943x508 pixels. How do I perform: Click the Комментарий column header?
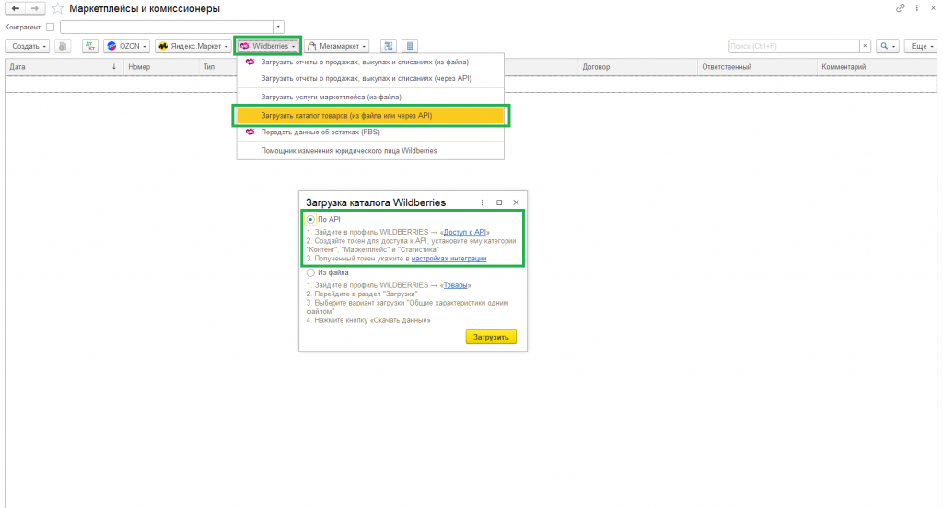(x=877, y=67)
